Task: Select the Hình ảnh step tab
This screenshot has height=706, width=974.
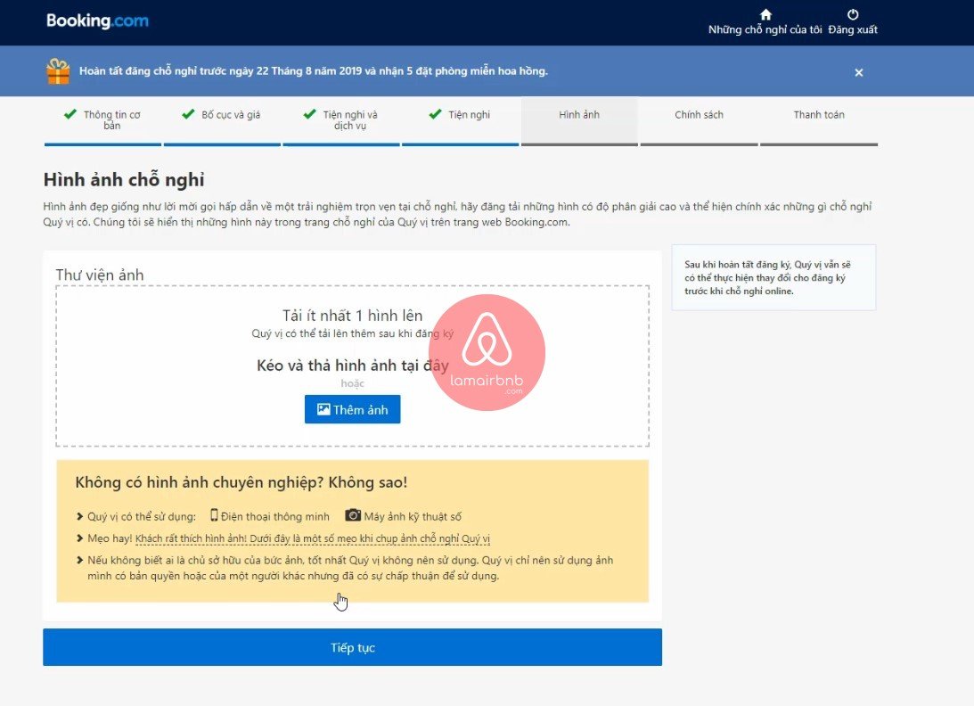Action: (x=579, y=120)
